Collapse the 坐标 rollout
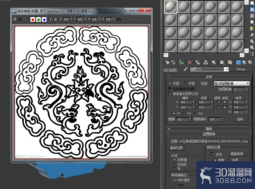 pos(209,77)
